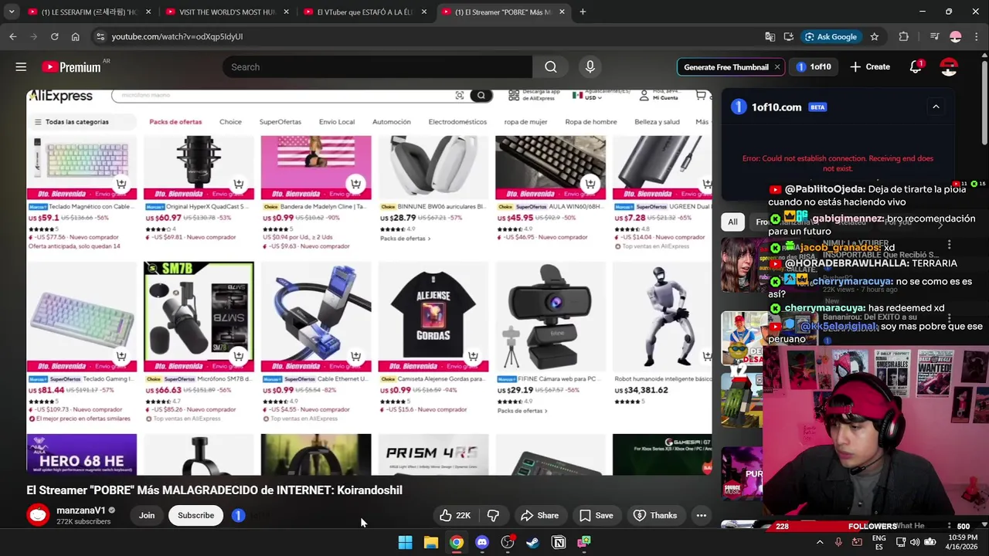Click the YouTube search magnifier button
989x556 pixels.
(551, 67)
